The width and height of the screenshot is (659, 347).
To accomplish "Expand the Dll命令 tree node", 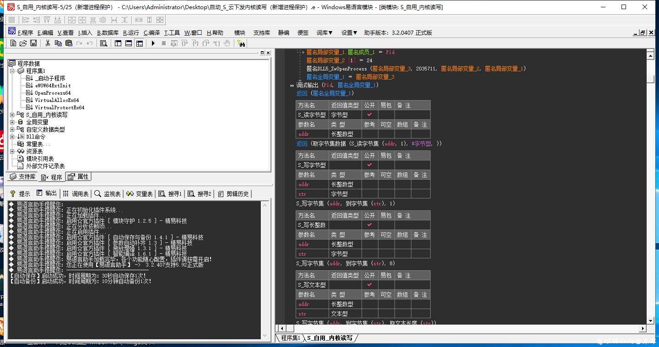I will pos(12,137).
